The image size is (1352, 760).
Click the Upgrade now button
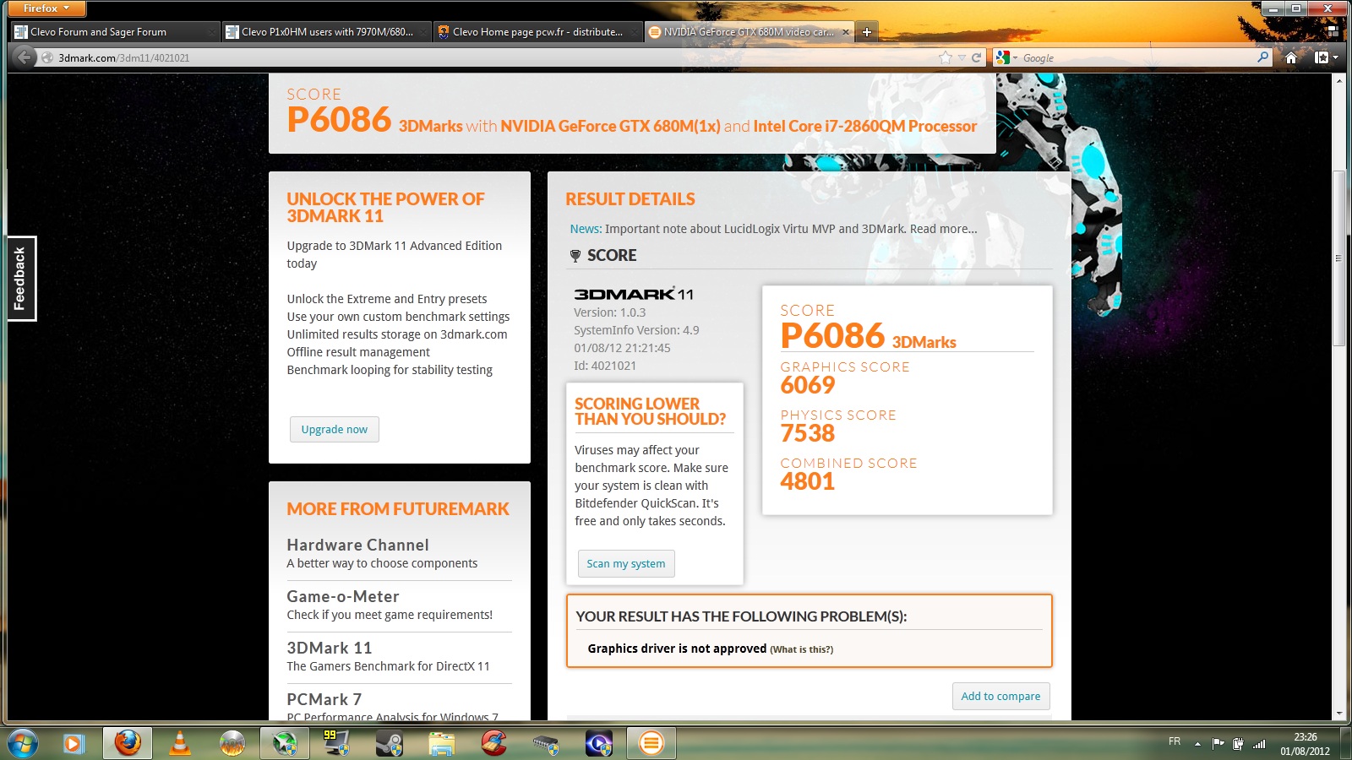coord(335,429)
